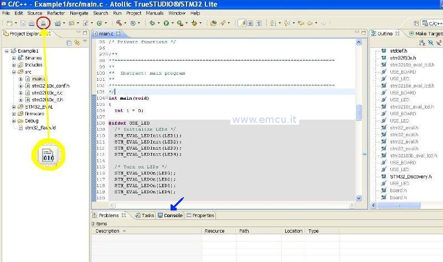
Task: Select the C/C++ perspective button
Action: tap(432, 23)
